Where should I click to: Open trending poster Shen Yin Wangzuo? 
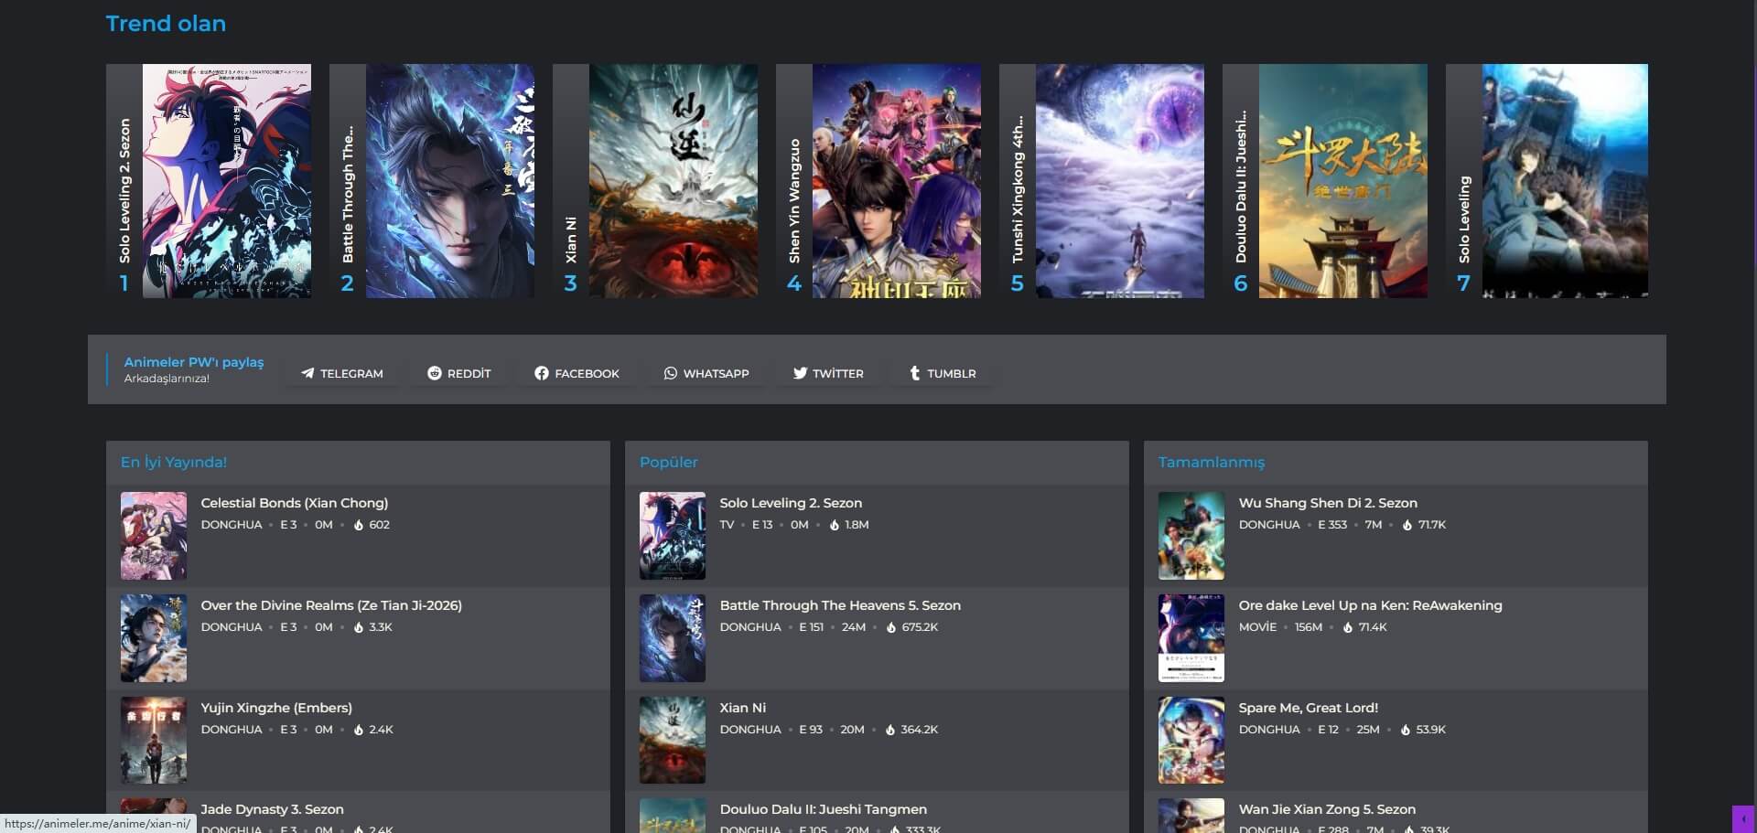point(896,181)
